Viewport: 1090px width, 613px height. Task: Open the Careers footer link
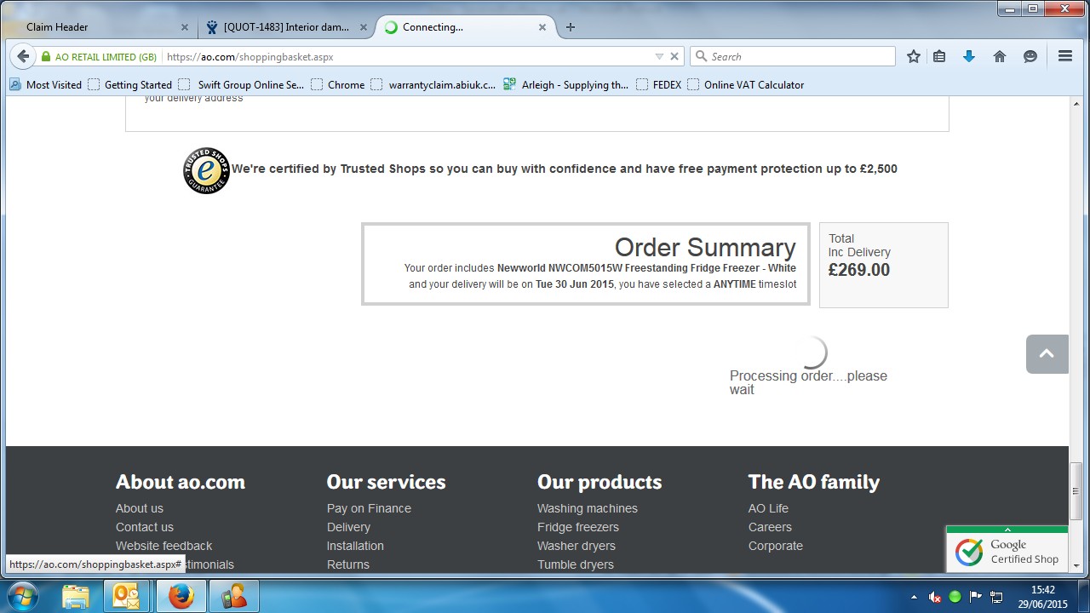[770, 527]
